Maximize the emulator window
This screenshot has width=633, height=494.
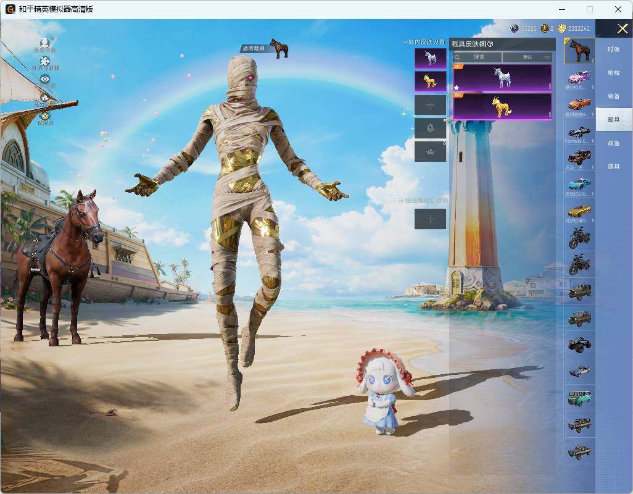tap(590, 9)
